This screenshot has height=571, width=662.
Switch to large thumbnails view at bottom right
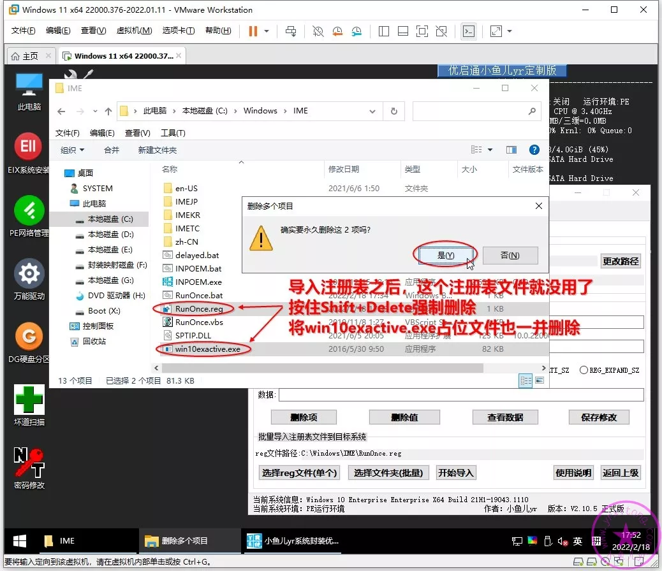point(540,380)
